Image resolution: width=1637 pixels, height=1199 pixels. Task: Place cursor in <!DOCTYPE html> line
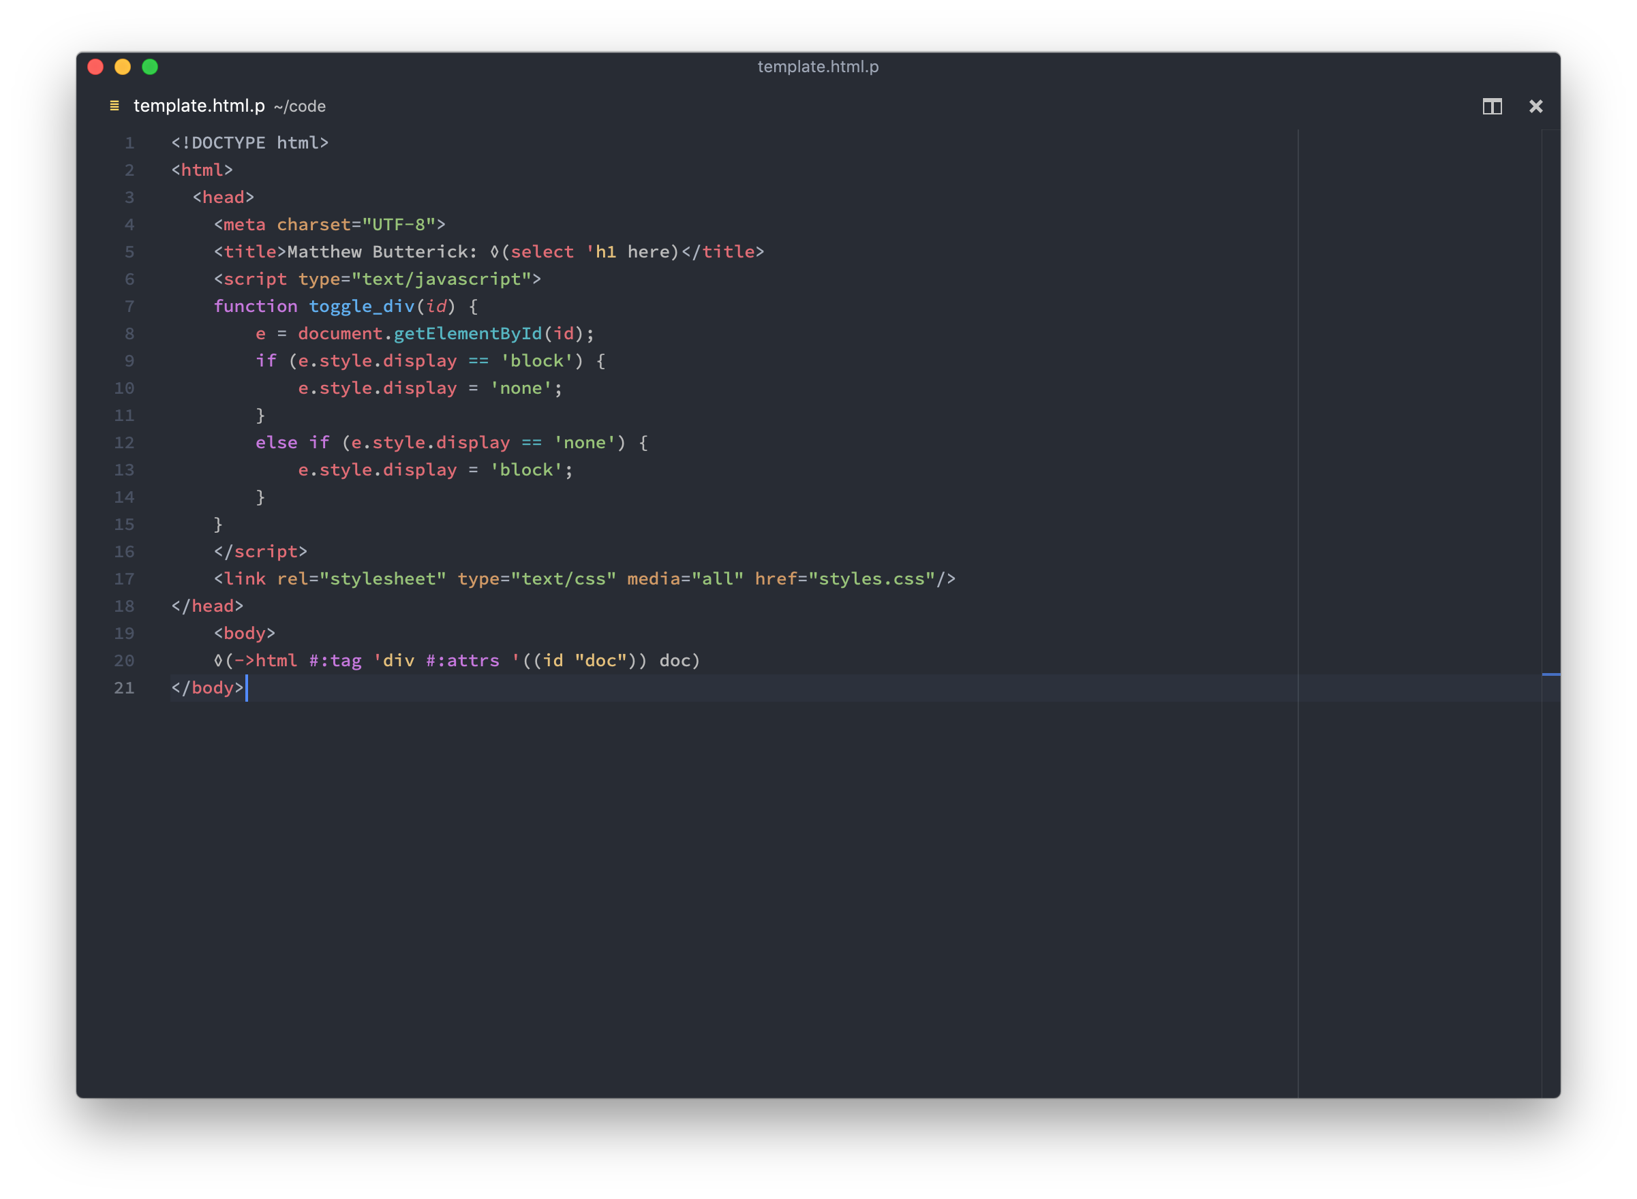(x=249, y=143)
